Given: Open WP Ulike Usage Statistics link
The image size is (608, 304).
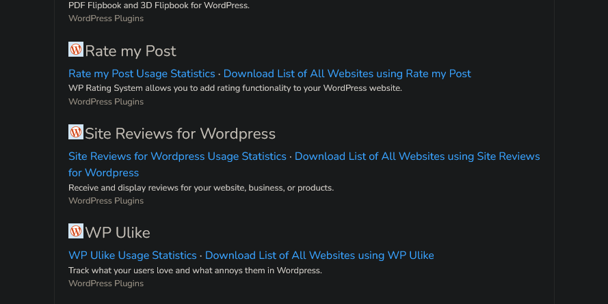Looking at the screenshot, I should (x=132, y=255).
